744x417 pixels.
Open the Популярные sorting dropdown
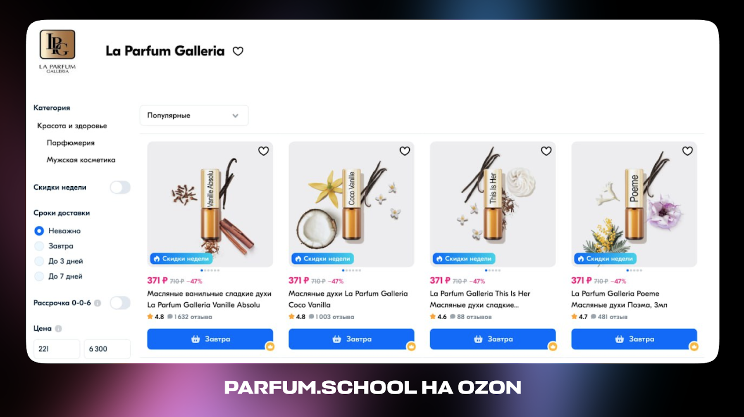[x=194, y=116]
